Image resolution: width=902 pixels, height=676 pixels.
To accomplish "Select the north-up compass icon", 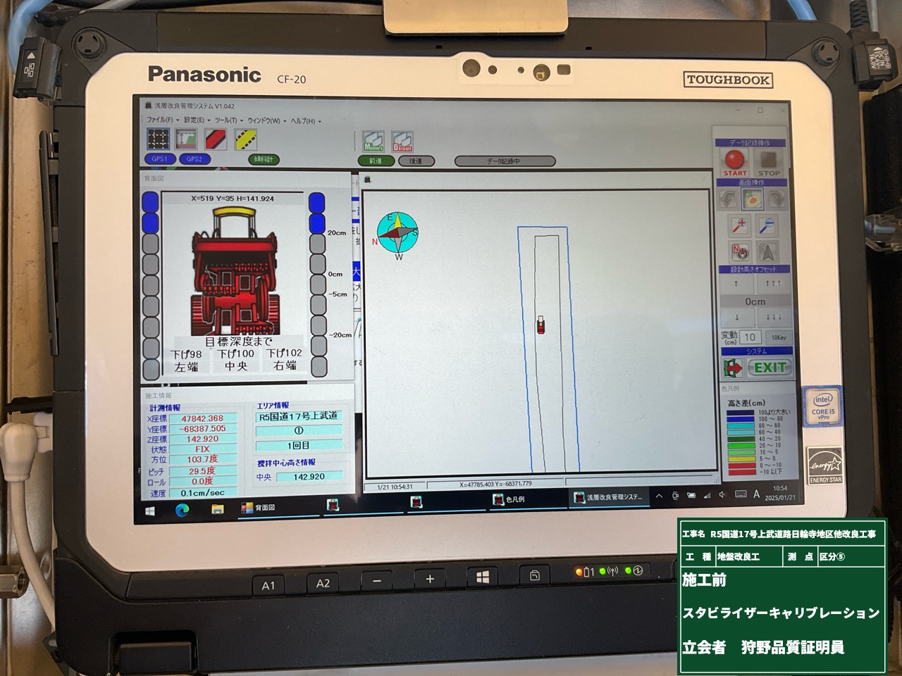I will pyautogui.click(x=739, y=251).
